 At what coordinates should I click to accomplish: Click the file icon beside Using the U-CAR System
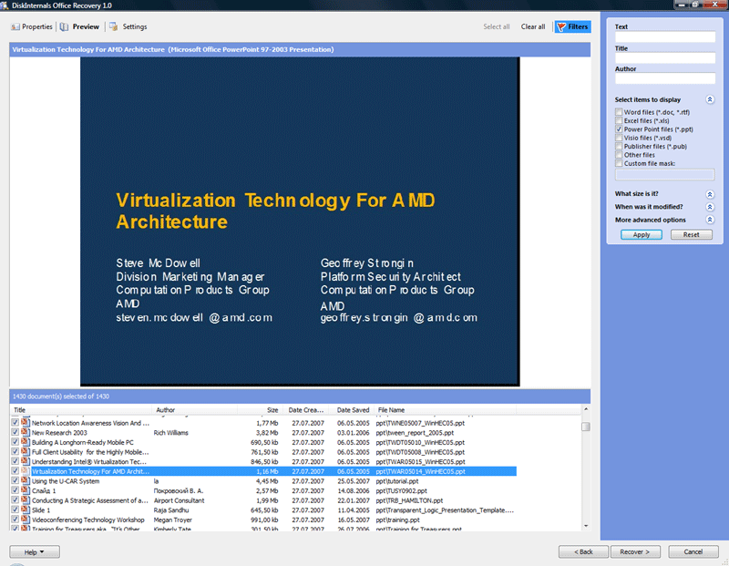(x=25, y=481)
